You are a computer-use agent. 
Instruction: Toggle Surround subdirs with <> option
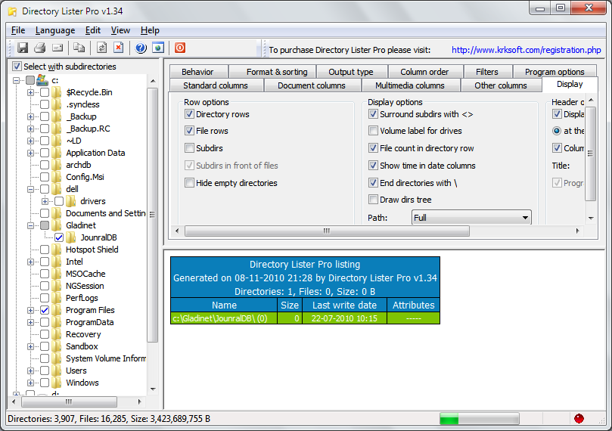pos(373,114)
